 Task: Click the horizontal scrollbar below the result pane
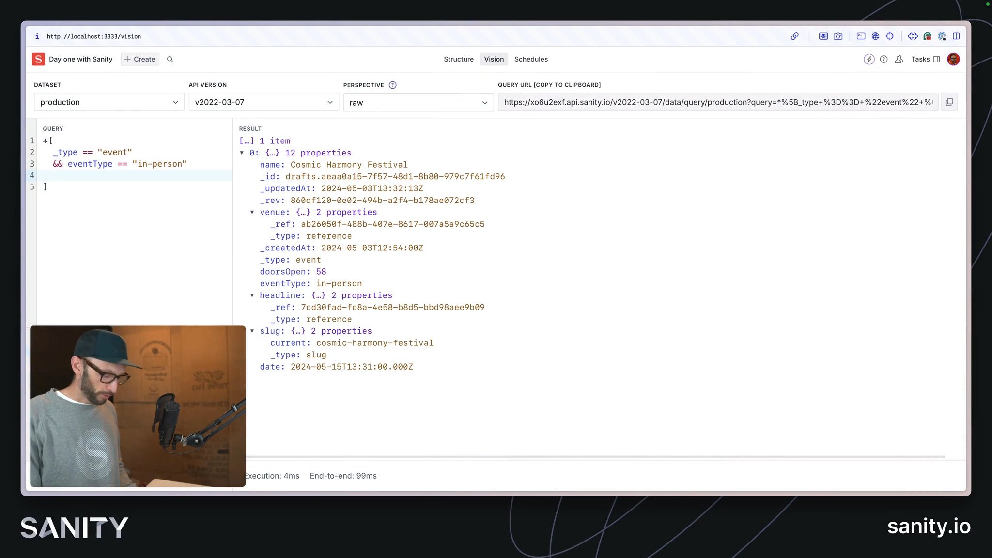click(x=595, y=456)
